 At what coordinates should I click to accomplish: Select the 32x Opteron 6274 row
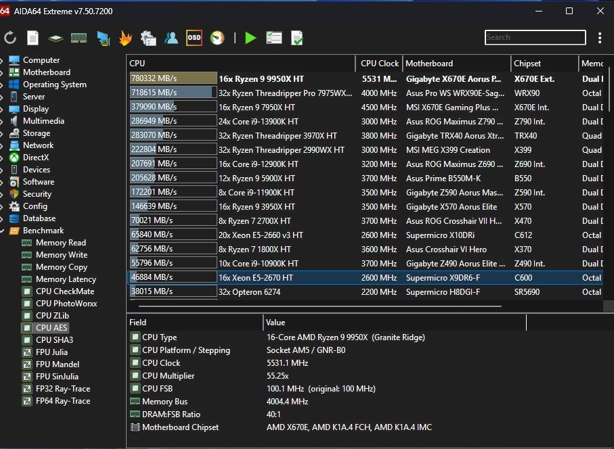pos(366,291)
